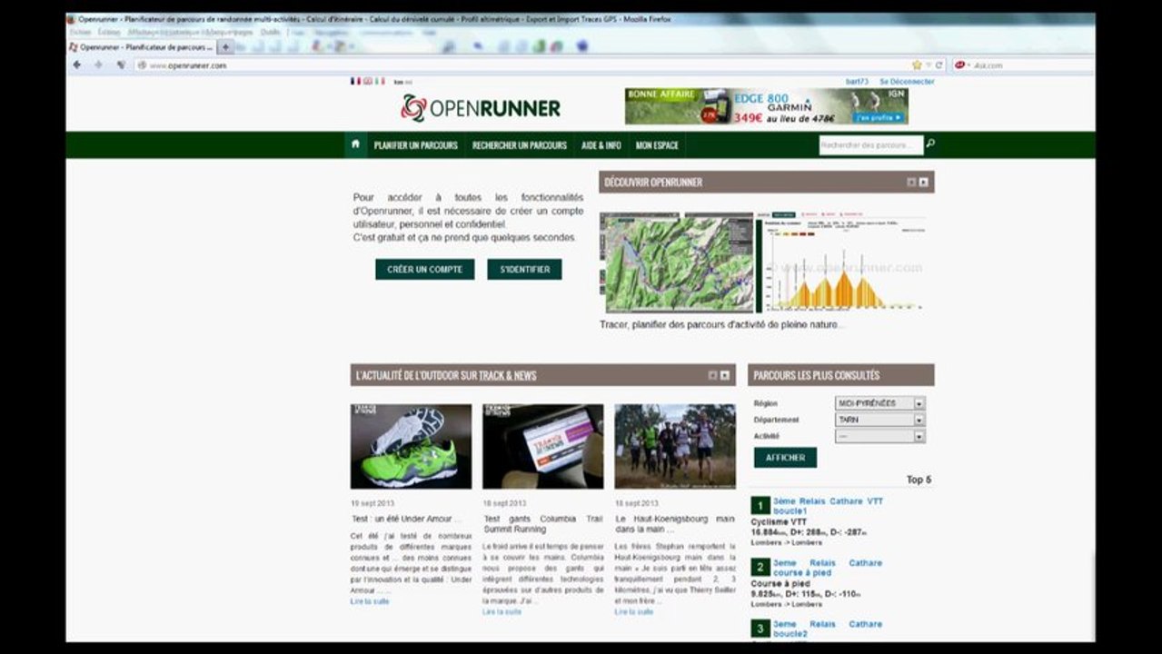
Task: Click the Afficher button
Action: pyautogui.click(x=785, y=458)
